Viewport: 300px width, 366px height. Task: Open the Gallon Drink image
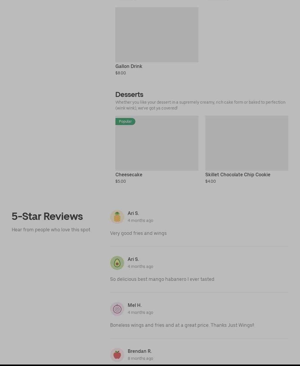[x=157, y=35]
